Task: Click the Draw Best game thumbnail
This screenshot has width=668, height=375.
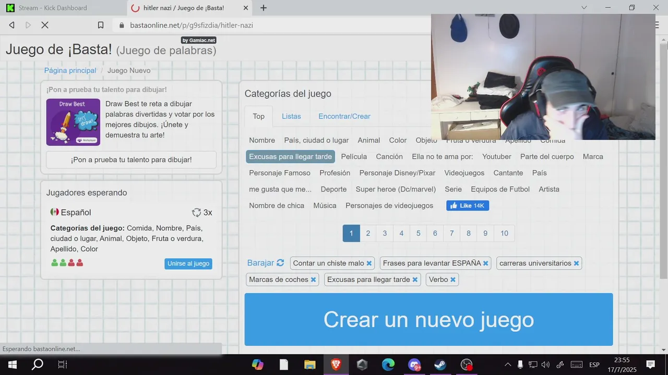Action: coord(73,122)
